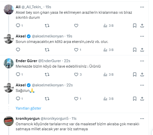Viewport: 153px width, 135px height.
Task: Retweet Ender Gürer's tweet about Ürünlü
Action: pyautogui.click(x=47, y=74)
